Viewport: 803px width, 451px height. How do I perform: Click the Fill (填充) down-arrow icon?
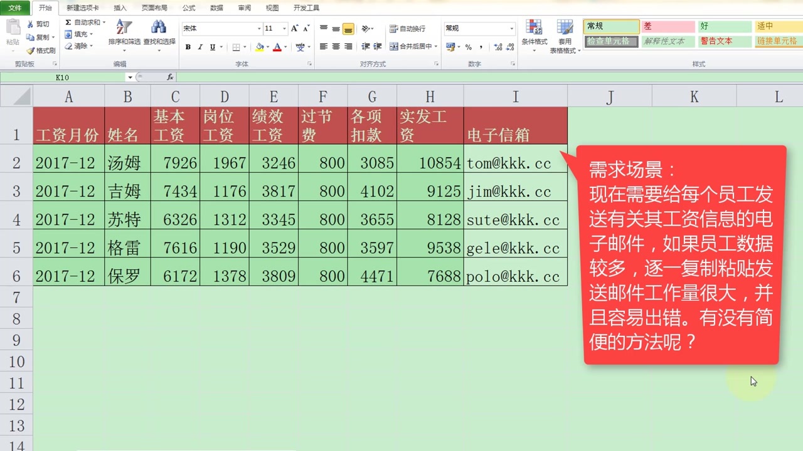[68, 34]
